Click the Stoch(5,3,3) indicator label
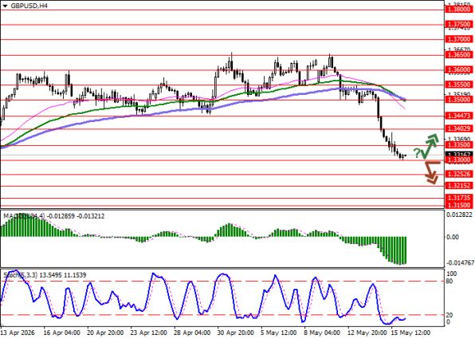The image size is (475, 339). click(x=45, y=275)
